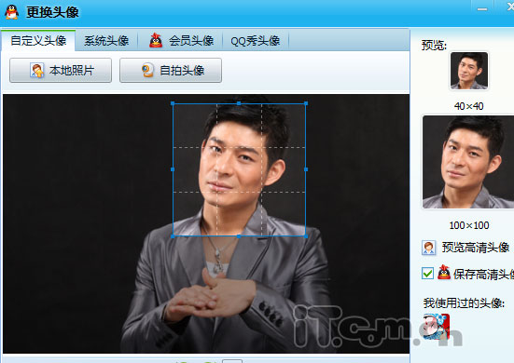514x363 pixels.
Task: Click the 预览: label
Action: coord(434,45)
